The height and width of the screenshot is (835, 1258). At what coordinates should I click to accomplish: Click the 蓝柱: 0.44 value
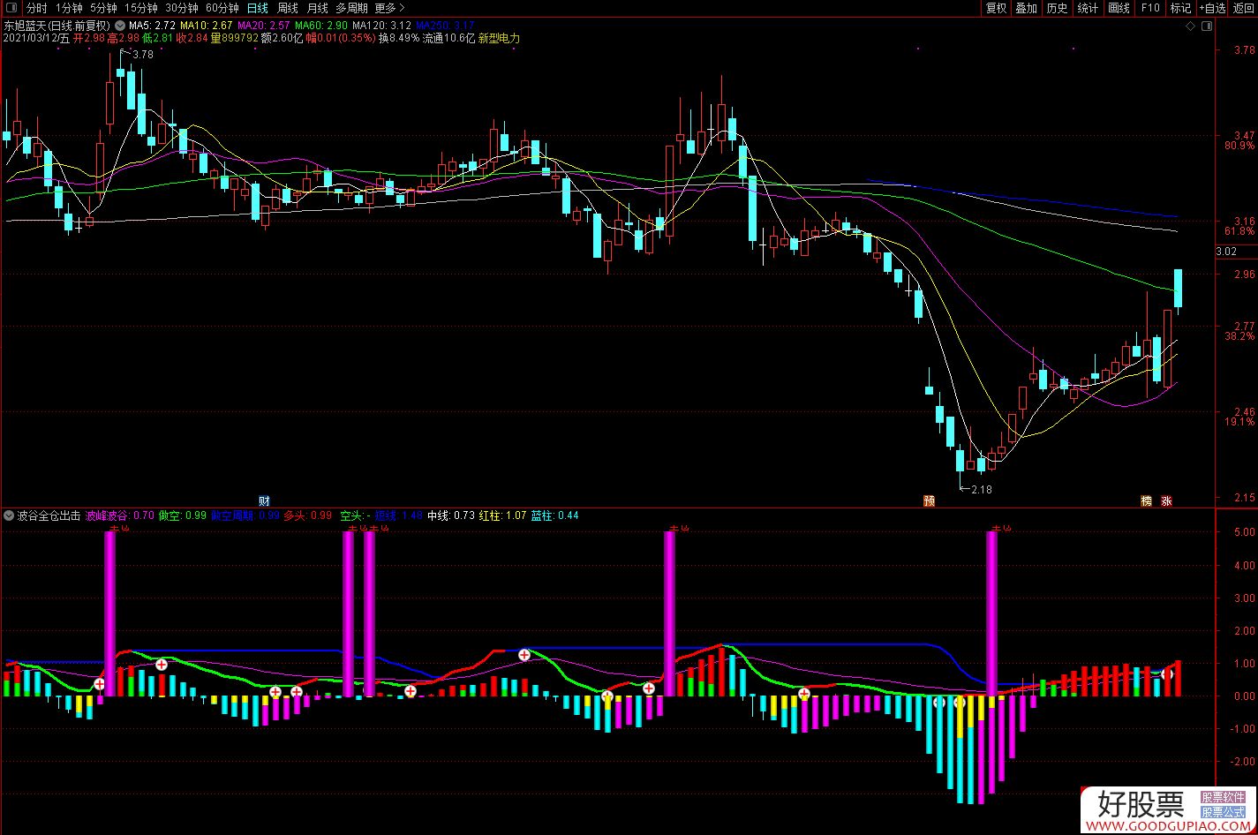[x=555, y=515]
